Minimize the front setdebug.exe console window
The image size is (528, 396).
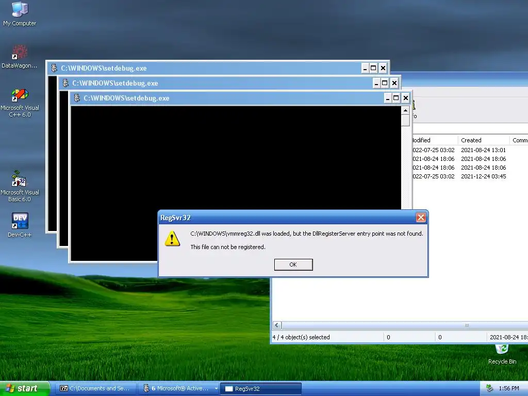pyautogui.click(x=388, y=98)
